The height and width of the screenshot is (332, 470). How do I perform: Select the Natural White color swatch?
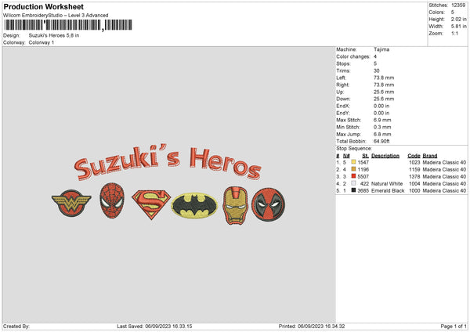pyautogui.click(x=355, y=183)
